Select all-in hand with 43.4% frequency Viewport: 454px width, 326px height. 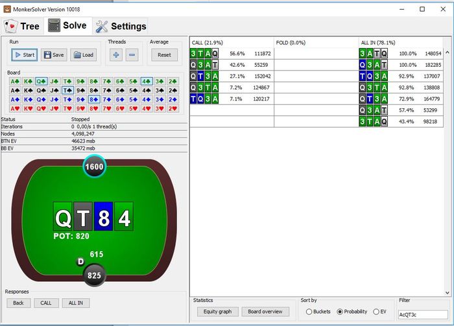pyautogui.click(x=401, y=121)
